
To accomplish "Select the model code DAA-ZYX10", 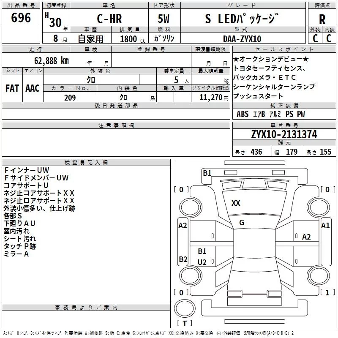I will tap(242, 39).
